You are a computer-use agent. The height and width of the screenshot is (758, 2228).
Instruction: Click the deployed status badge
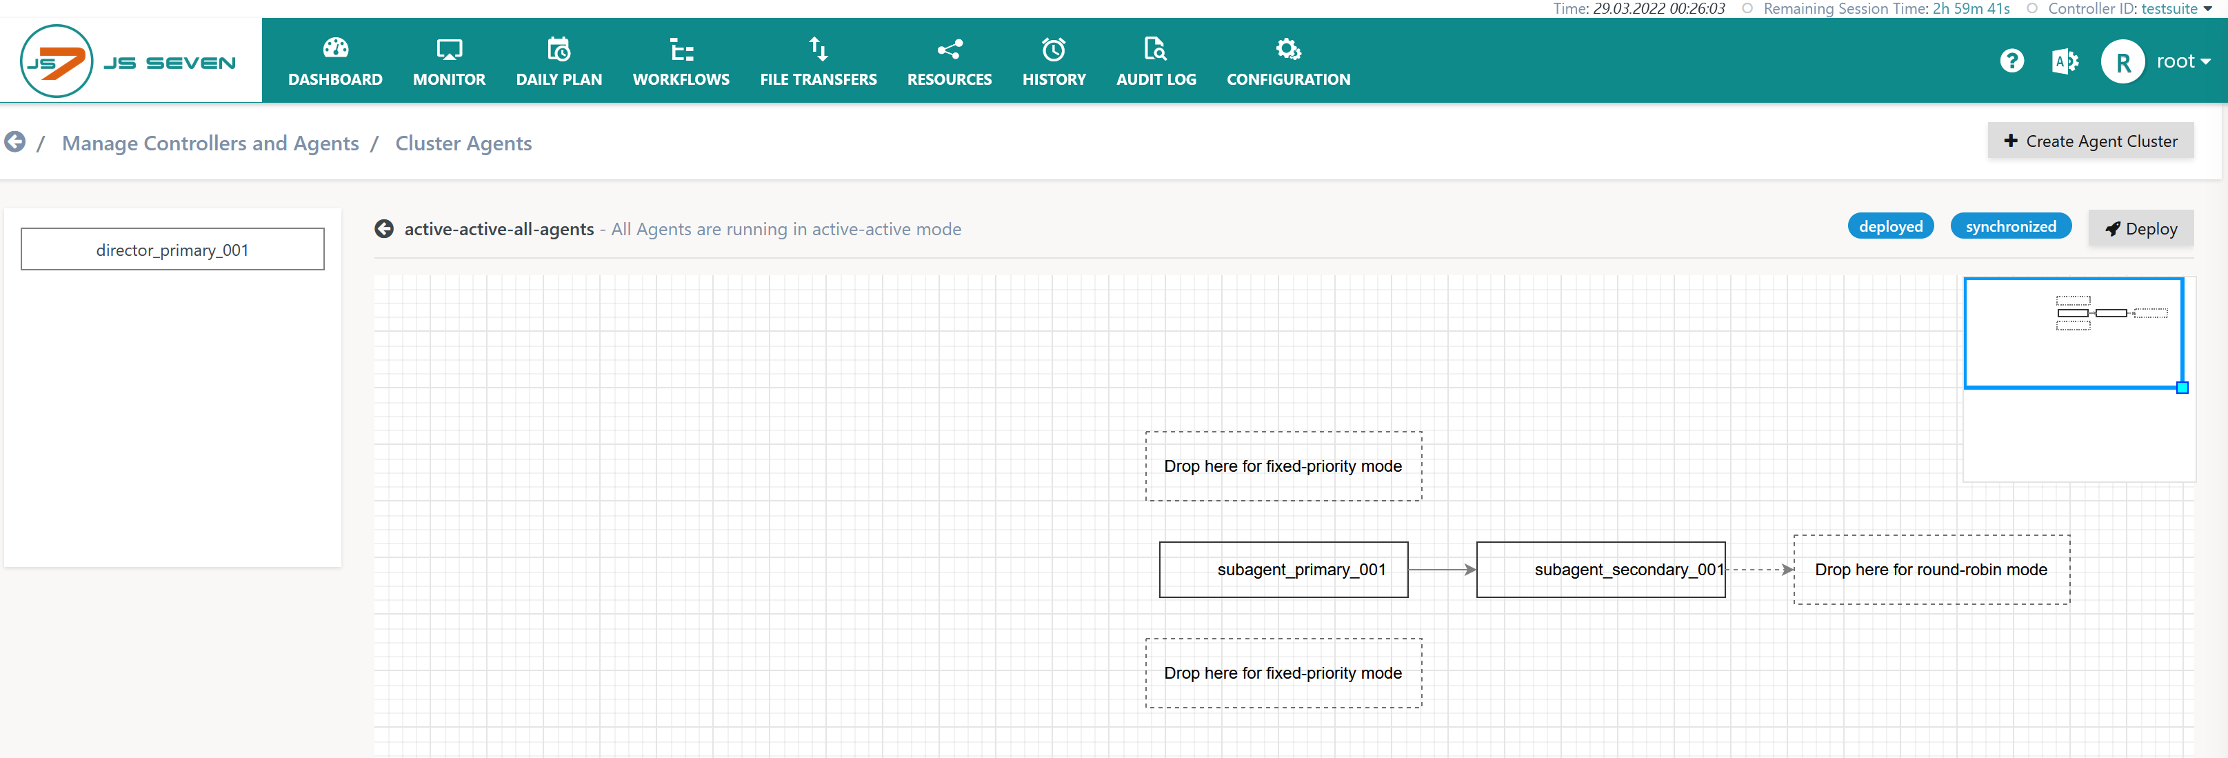pyautogui.click(x=1891, y=226)
